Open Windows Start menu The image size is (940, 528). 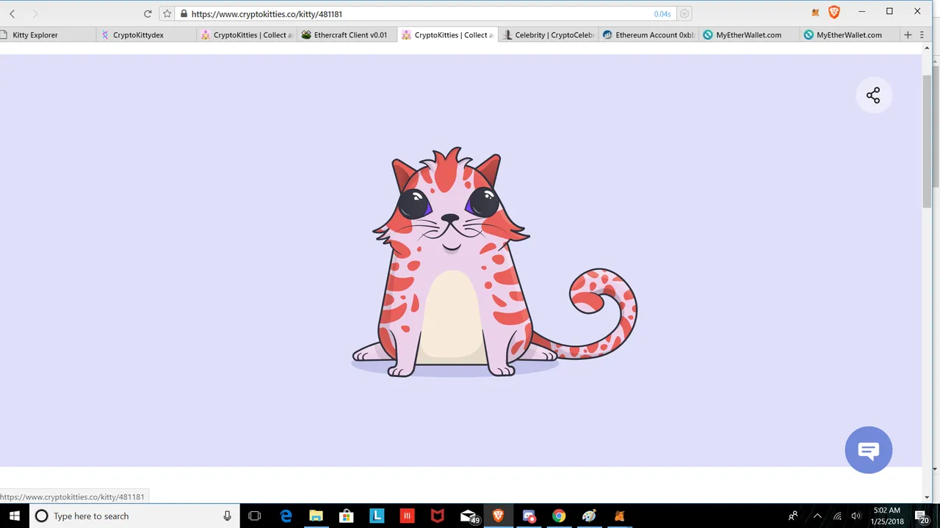pyautogui.click(x=15, y=516)
